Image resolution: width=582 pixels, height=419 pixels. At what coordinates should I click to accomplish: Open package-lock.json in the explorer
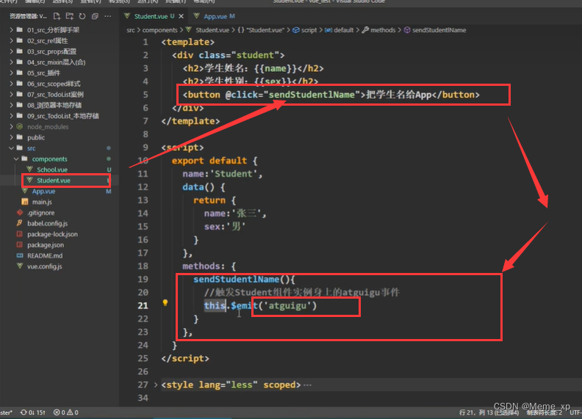point(52,234)
